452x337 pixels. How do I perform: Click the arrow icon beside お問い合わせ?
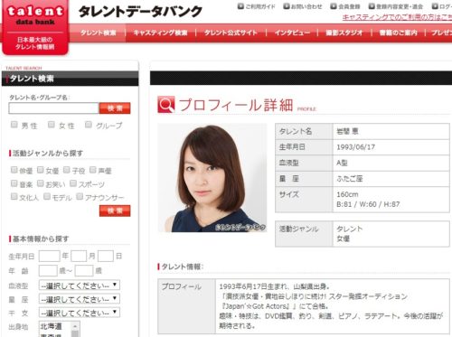(287, 6)
